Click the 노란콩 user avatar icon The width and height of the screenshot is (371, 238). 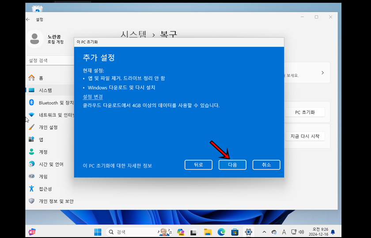click(x=35, y=39)
